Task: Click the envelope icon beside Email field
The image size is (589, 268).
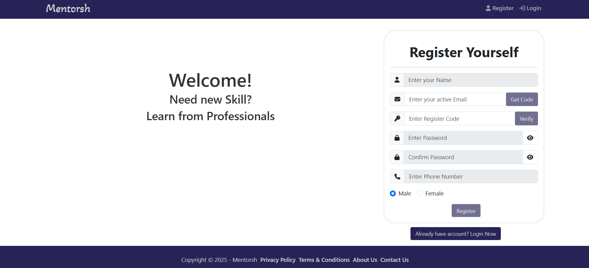Action: [x=397, y=99]
